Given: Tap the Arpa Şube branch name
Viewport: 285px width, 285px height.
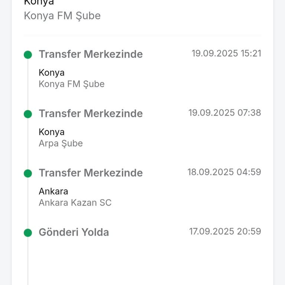Looking at the screenshot, I should tap(60, 144).
